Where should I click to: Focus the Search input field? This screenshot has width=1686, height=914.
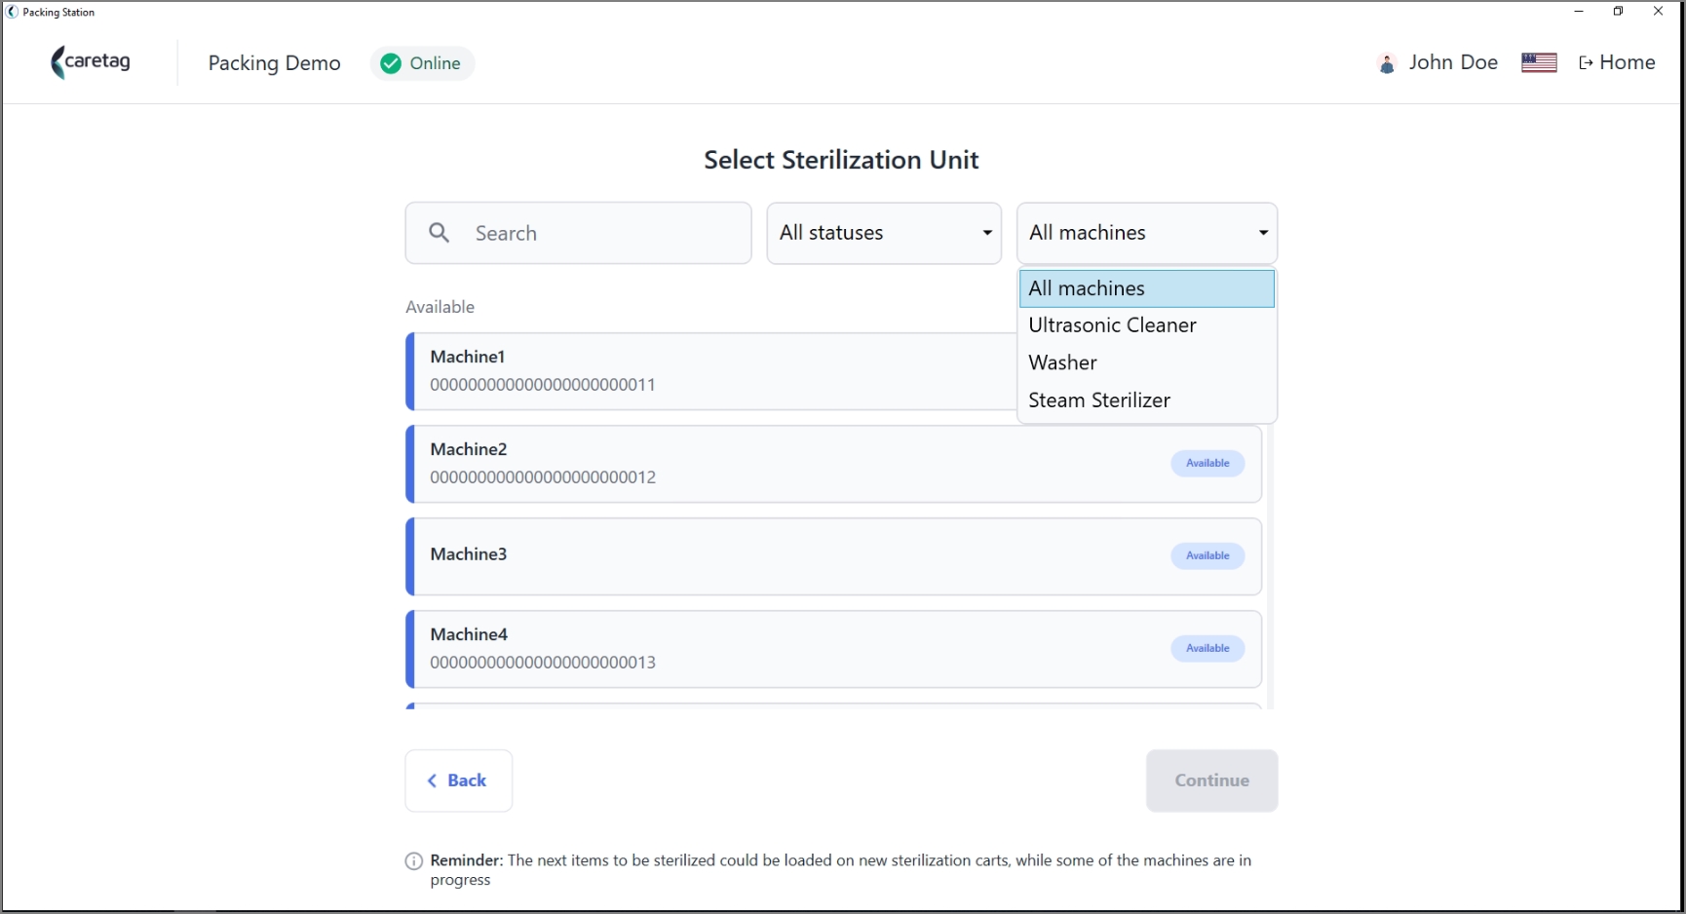click(579, 233)
